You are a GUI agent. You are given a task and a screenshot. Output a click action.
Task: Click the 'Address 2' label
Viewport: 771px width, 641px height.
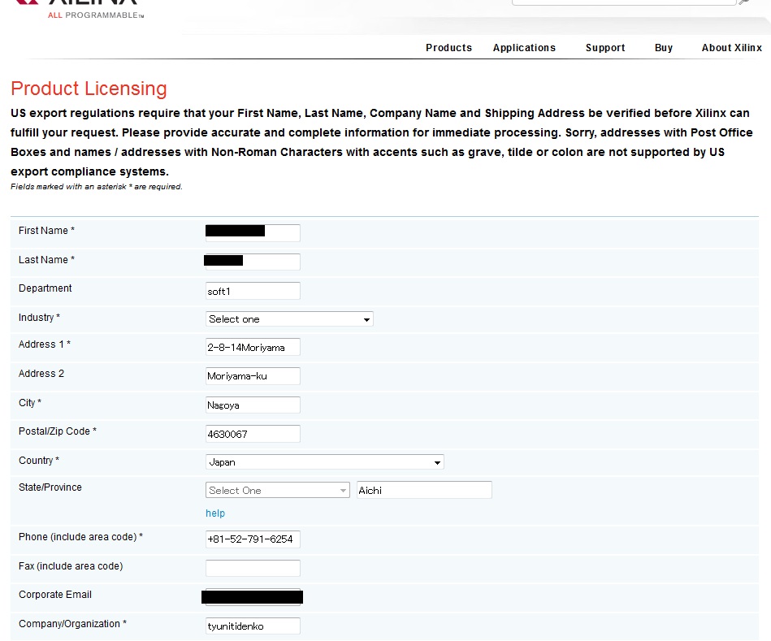[x=41, y=374]
